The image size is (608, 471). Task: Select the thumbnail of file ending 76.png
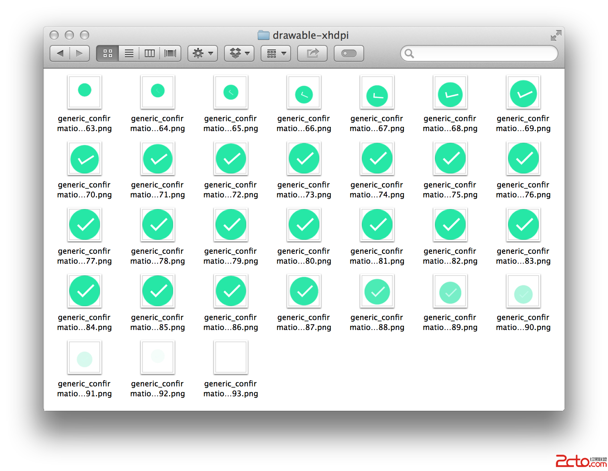pos(523,158)
